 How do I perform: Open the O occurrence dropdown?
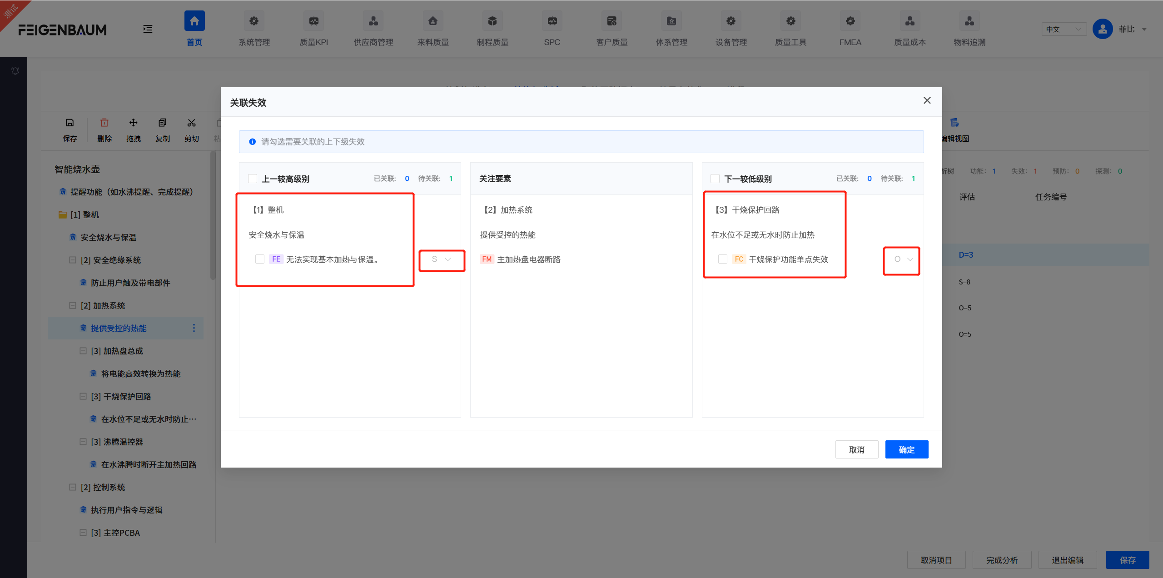(x=901, y=259)
